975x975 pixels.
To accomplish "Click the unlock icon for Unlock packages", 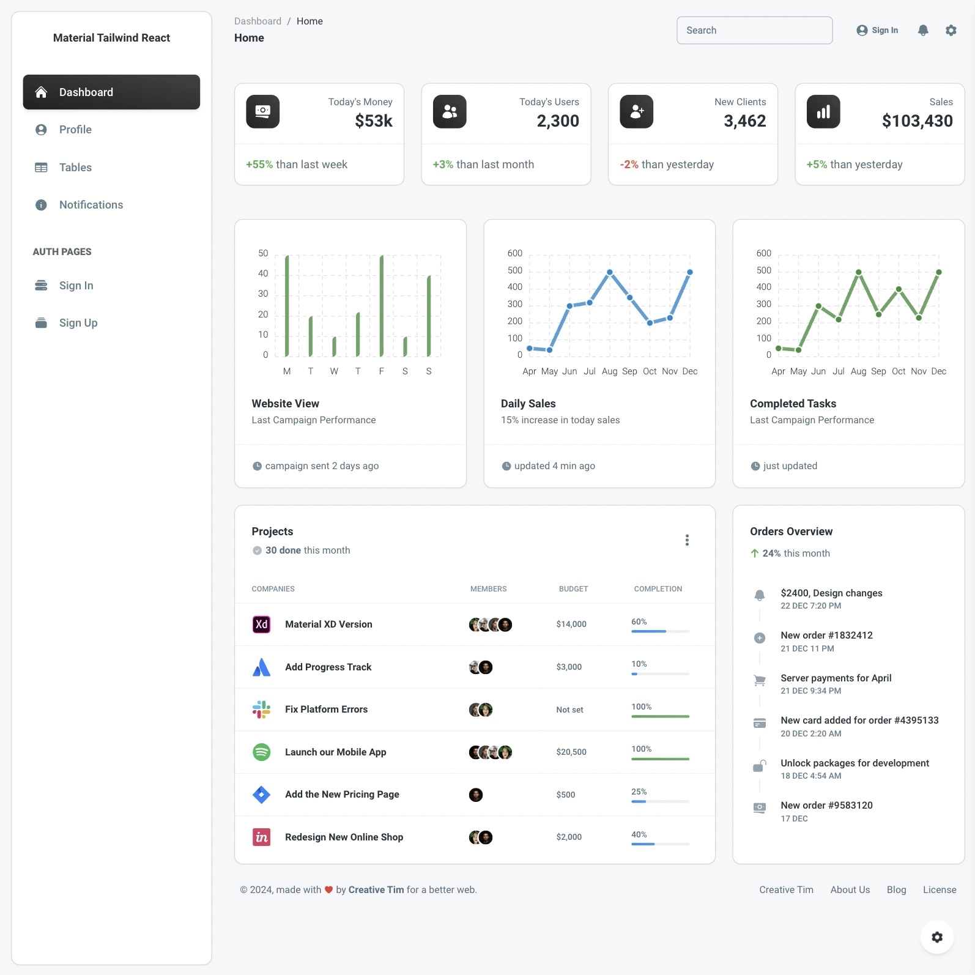I will point(760,766).
